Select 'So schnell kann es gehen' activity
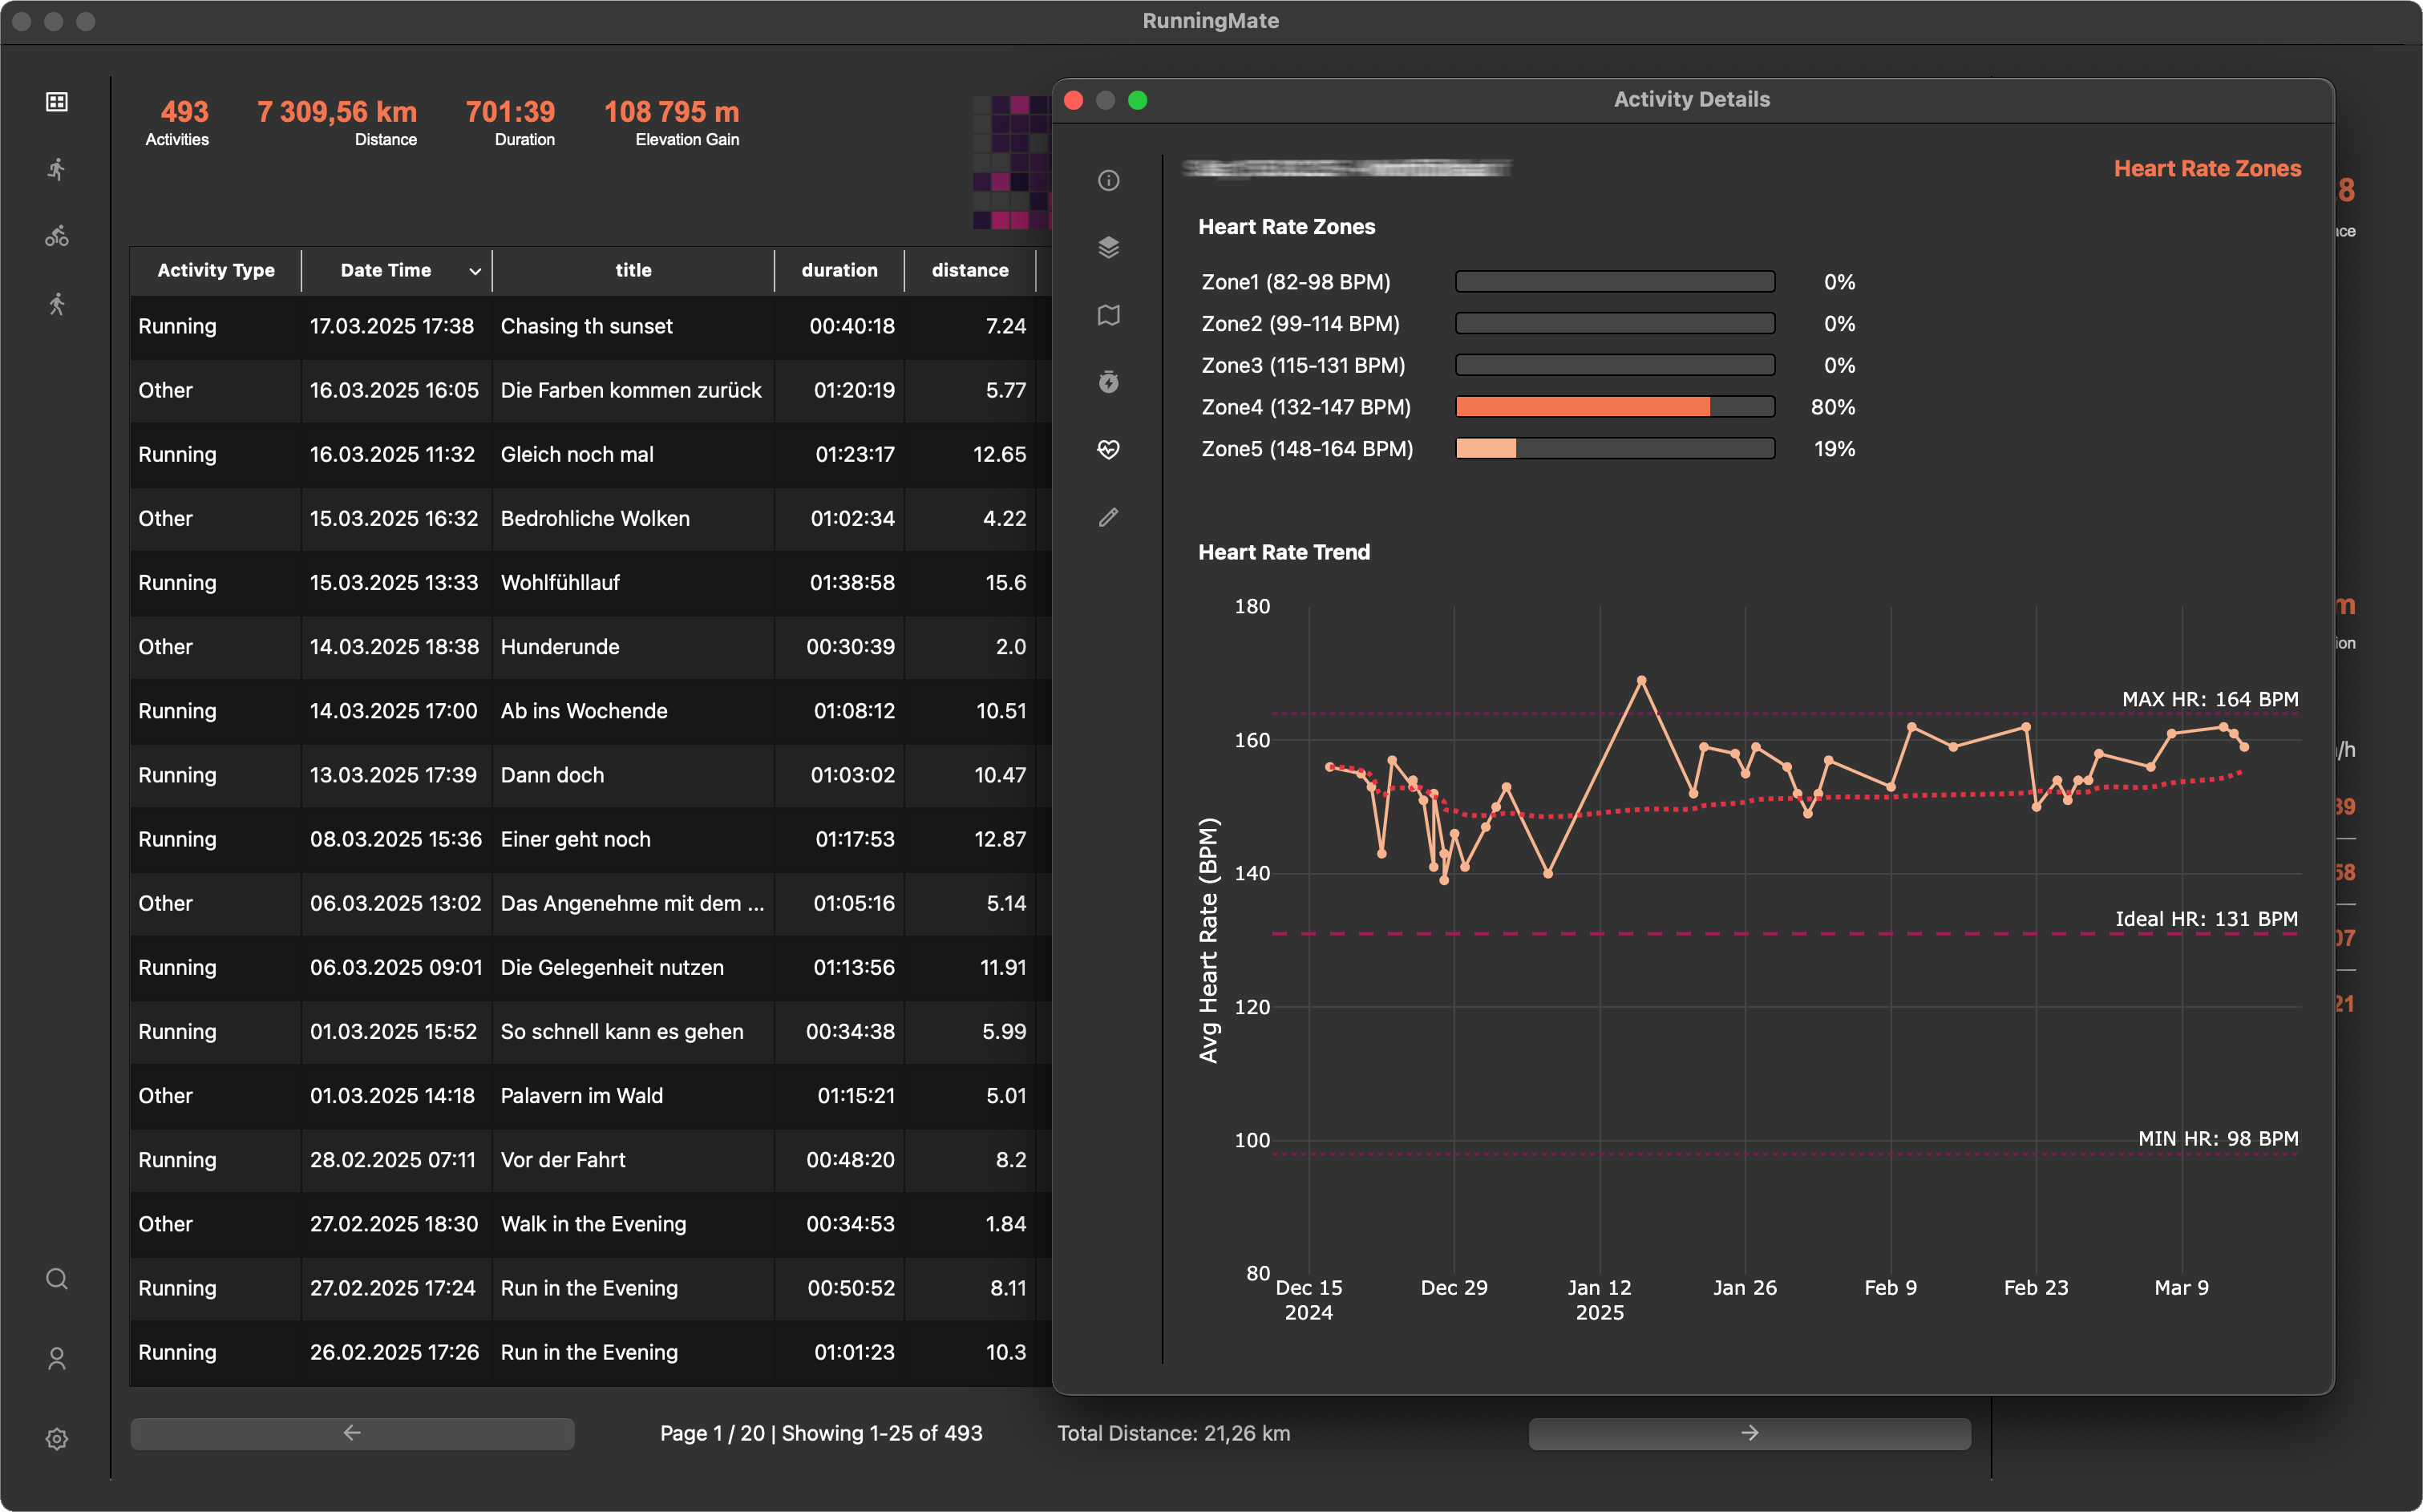Viewport: 2423px width, 1512px height. click(590, 1031)
